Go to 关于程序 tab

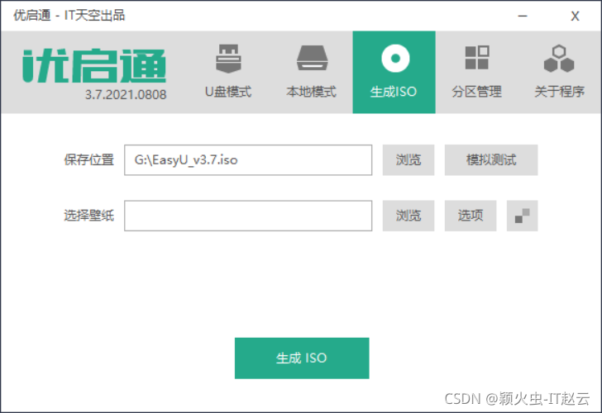(x=559, y=72)
